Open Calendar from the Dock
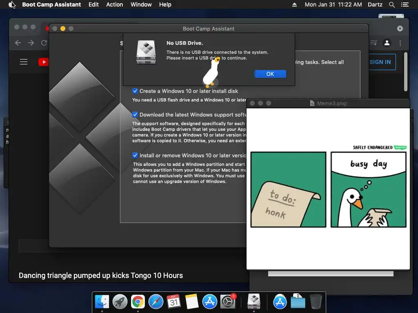This screenshot has height=313, width=418. coord(174,302)
